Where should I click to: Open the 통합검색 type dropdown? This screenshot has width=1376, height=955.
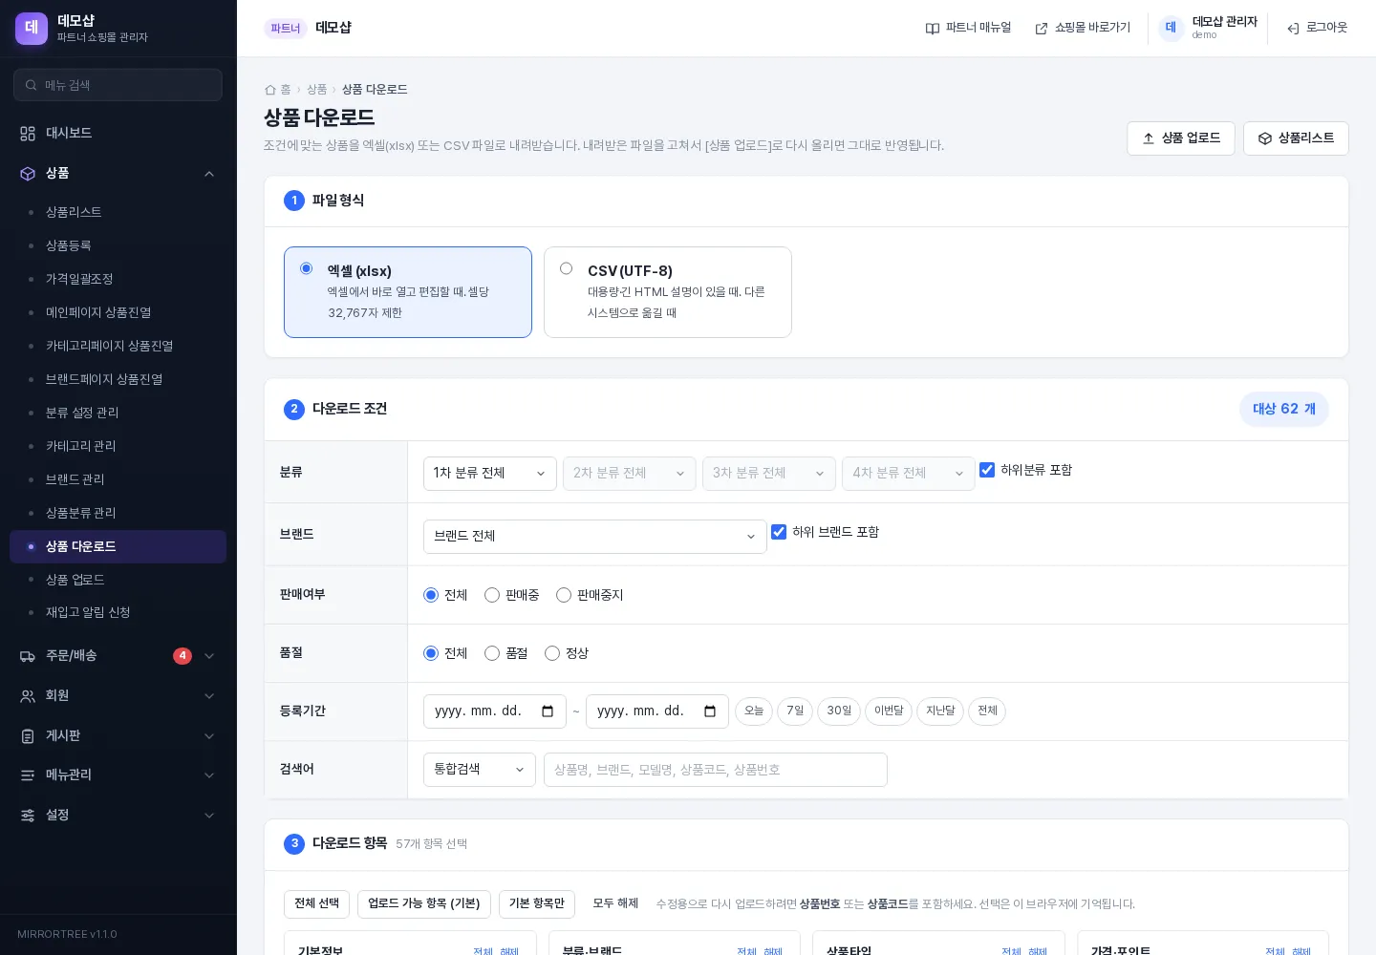click(480, 770)
